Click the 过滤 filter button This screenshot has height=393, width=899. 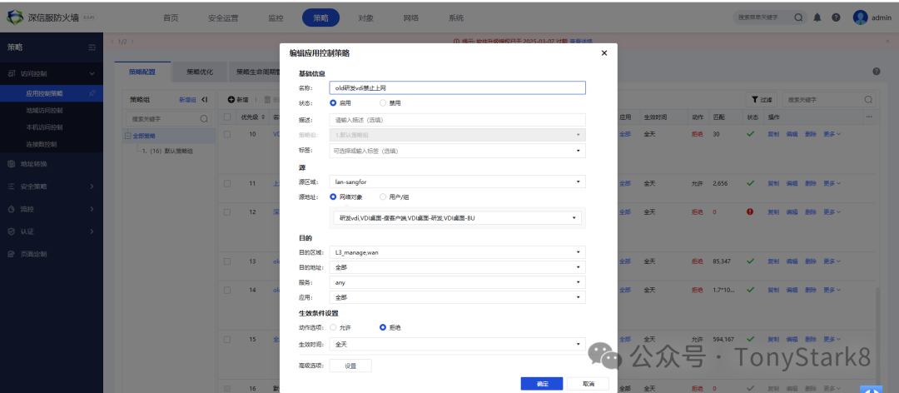pos(762,99)
